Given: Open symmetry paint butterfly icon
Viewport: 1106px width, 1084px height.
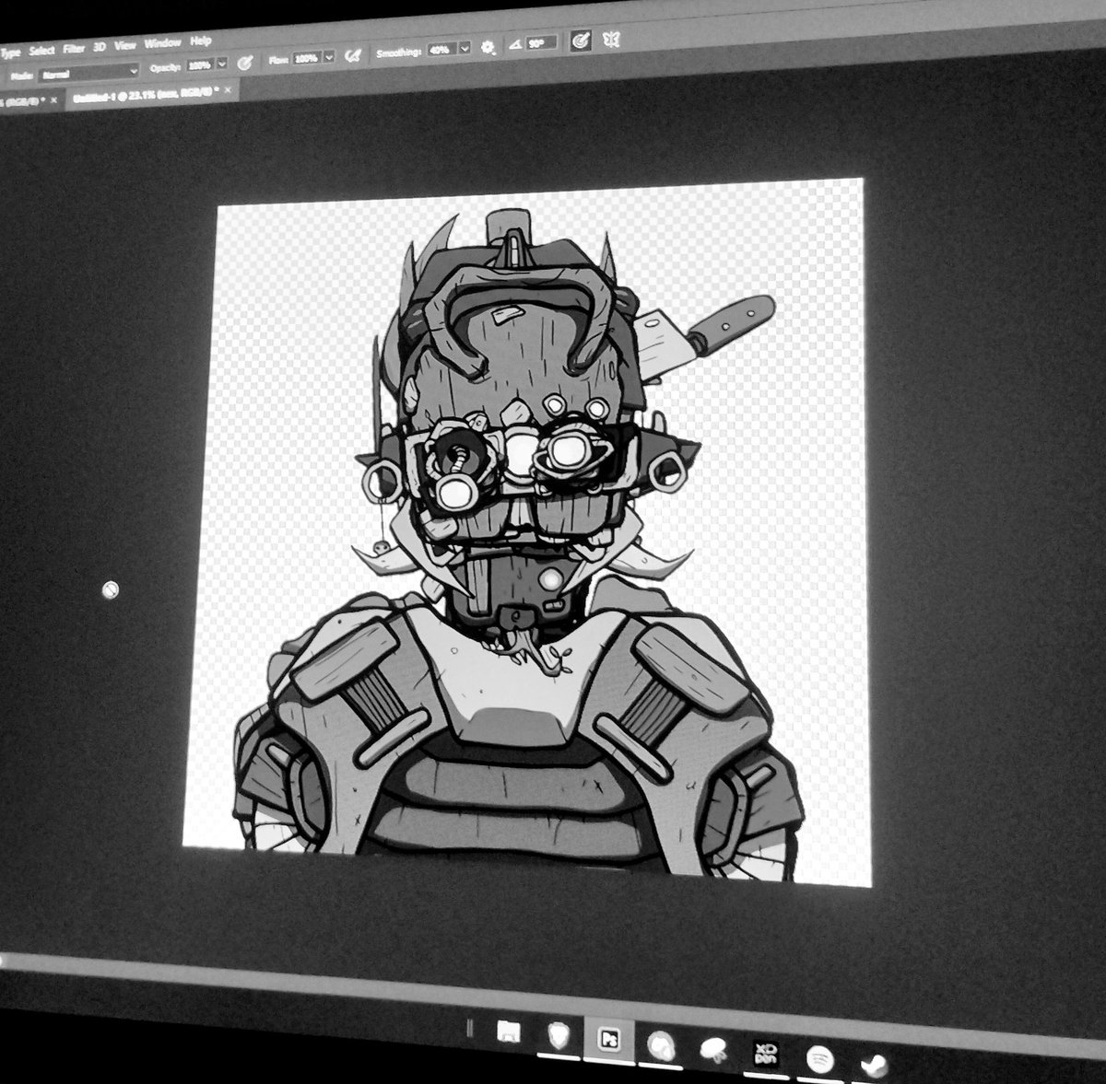Looking at the screenshot, I should point(612,40).
